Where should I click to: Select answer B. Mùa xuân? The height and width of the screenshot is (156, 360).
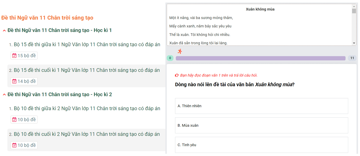[261, 126]
